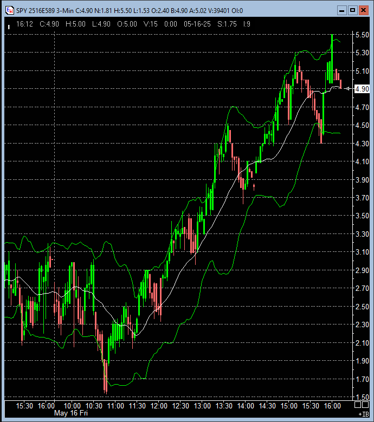Click the 2.30 price axis label
374x422 pixels.
362,324
